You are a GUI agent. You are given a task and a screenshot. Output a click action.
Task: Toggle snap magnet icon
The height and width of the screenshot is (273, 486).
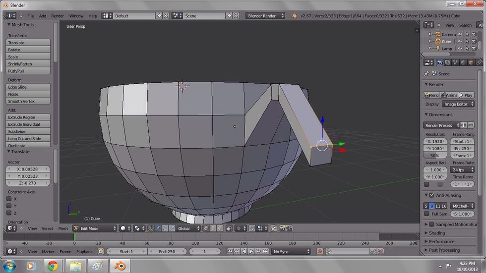[x=252, y=228]
